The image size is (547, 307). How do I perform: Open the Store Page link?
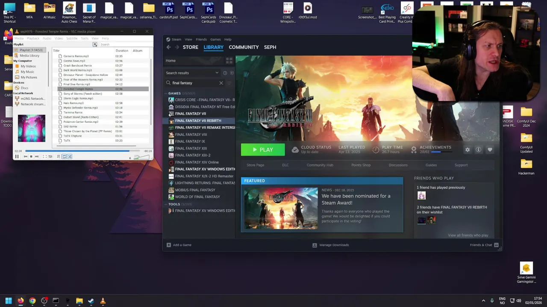click(255, 165)
